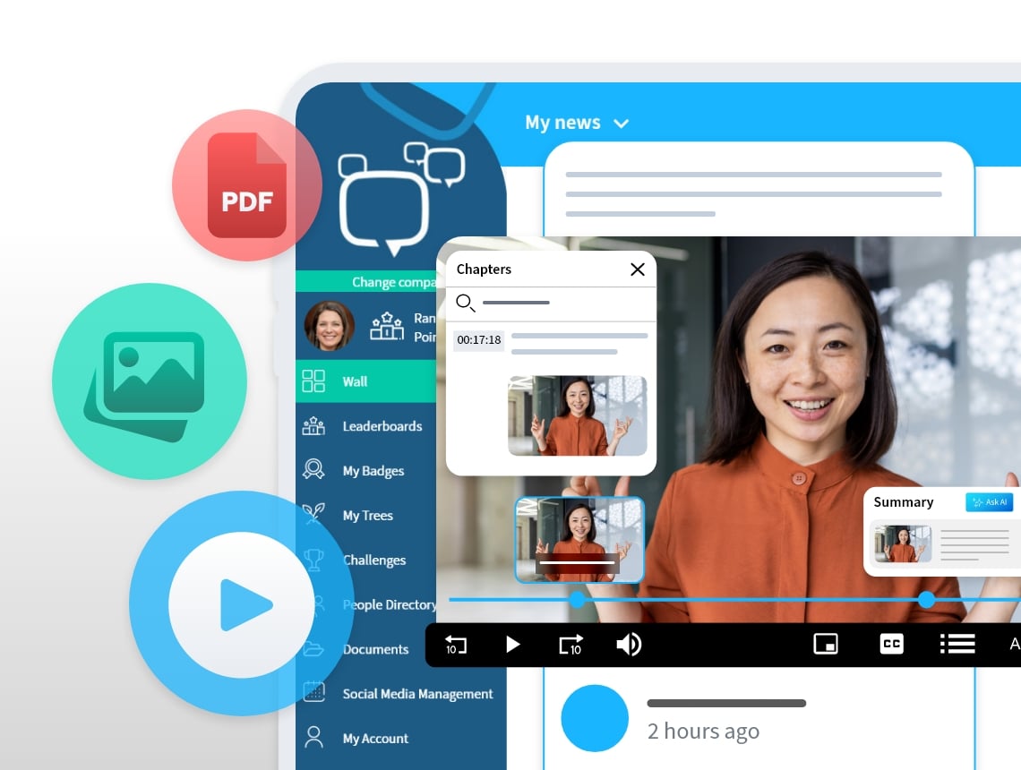Click the Change company button

point(366,281)
